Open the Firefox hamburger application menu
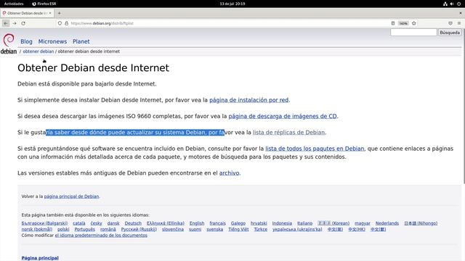Viewport: 465px width, 261px height. click(459, 23)
